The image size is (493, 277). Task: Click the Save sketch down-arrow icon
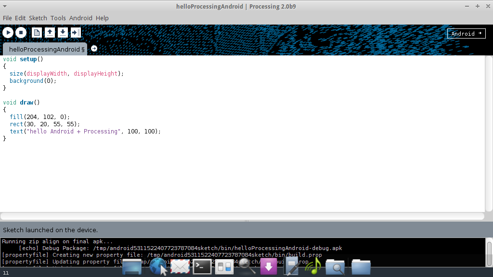(x=63, y=33)
